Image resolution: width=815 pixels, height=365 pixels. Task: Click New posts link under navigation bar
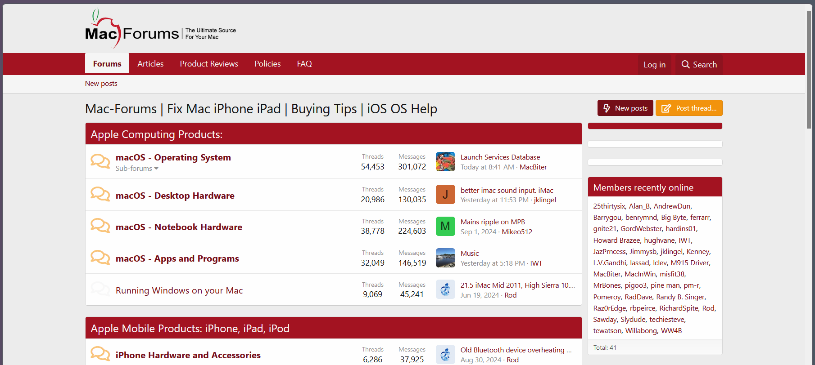pos(101,84)
